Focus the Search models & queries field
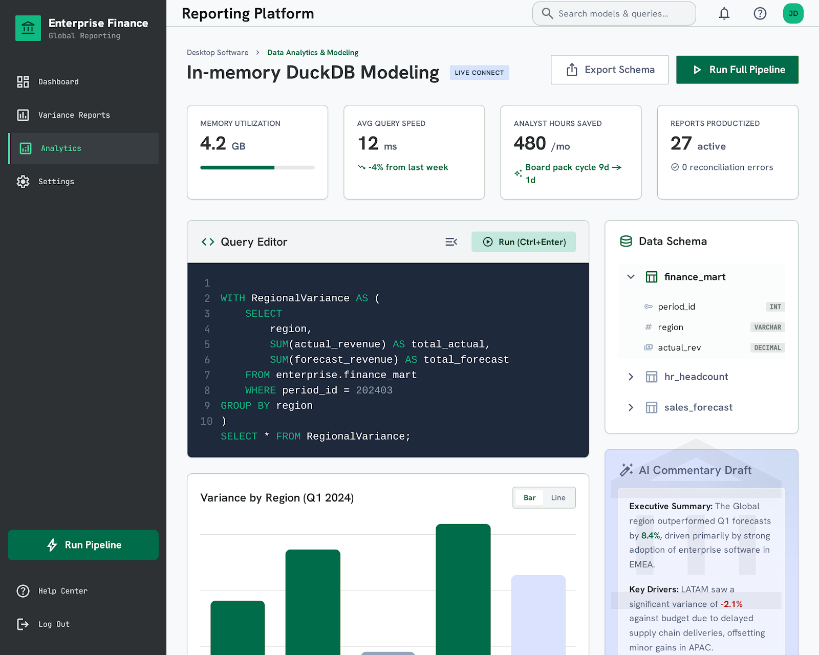The image size is (819, 655). 614,13
